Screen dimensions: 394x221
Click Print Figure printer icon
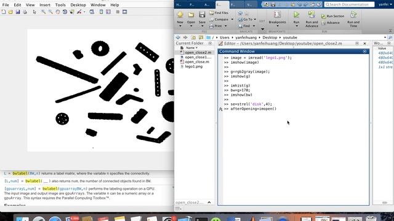(25, 12)
